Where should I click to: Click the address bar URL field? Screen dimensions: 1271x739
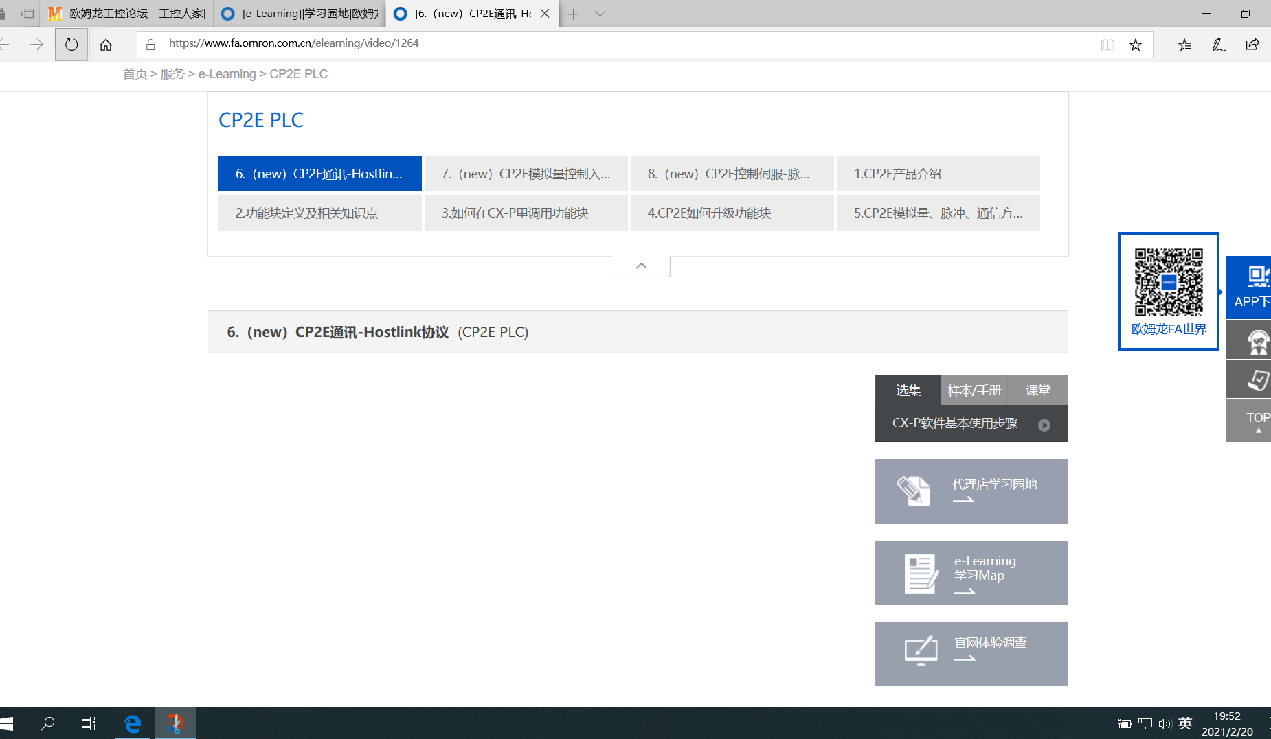pyautogui.click(x=618, y=44)
